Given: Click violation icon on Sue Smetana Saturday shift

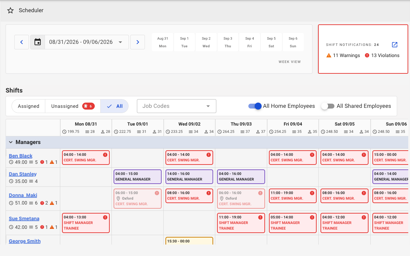Looking at the screenshot, I should click(364, 217).
